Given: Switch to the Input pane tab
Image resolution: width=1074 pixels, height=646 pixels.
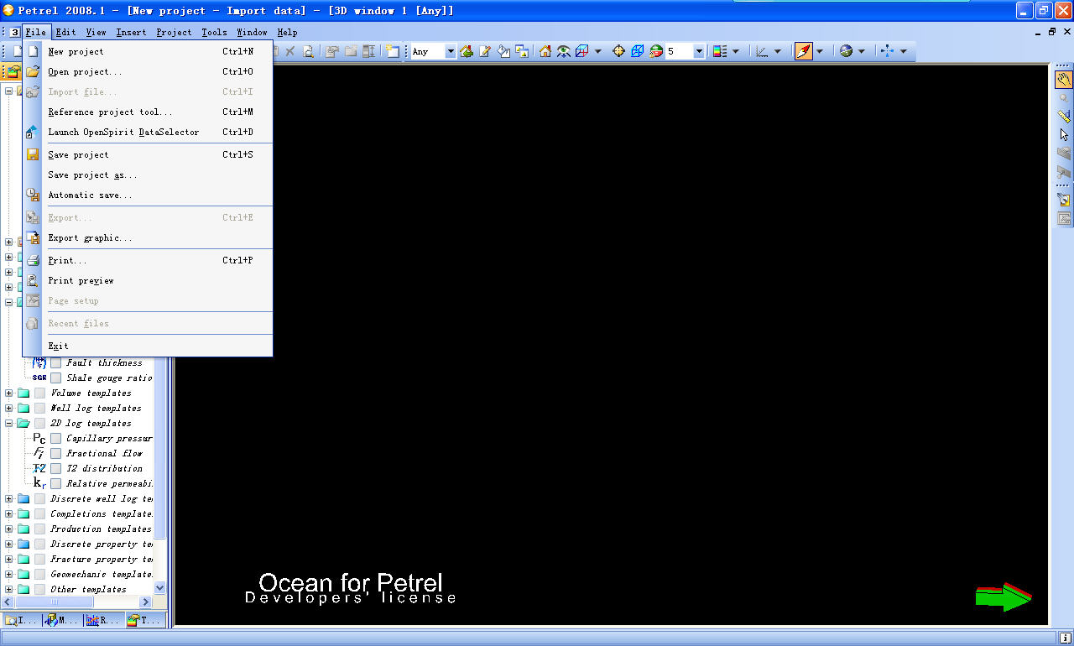Looking at the screenshot, I should (20, 621).
